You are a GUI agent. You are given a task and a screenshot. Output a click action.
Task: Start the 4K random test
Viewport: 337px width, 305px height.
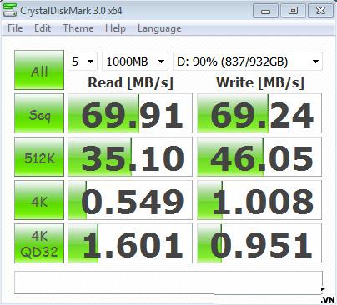(x=39, y=200)
